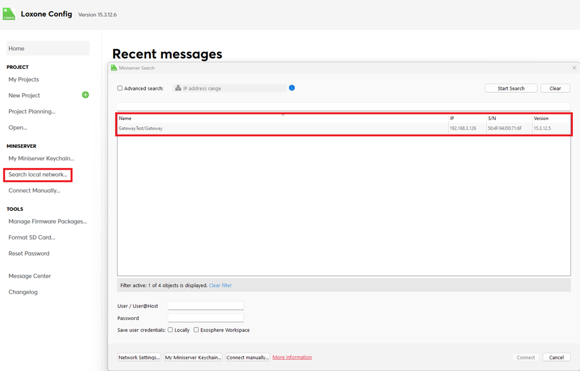Focus the Password input field

tap(205, 318)
